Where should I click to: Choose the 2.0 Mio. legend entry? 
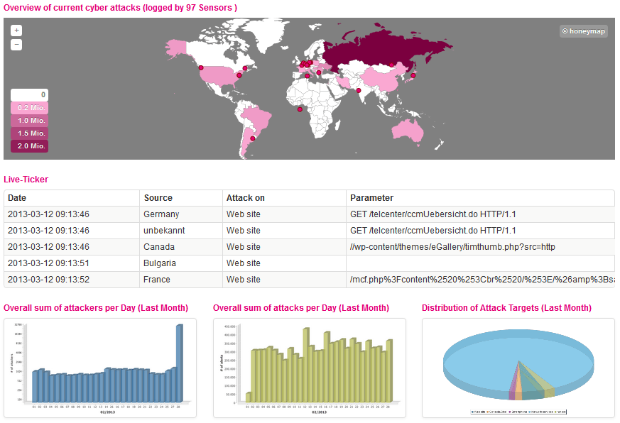29,146
